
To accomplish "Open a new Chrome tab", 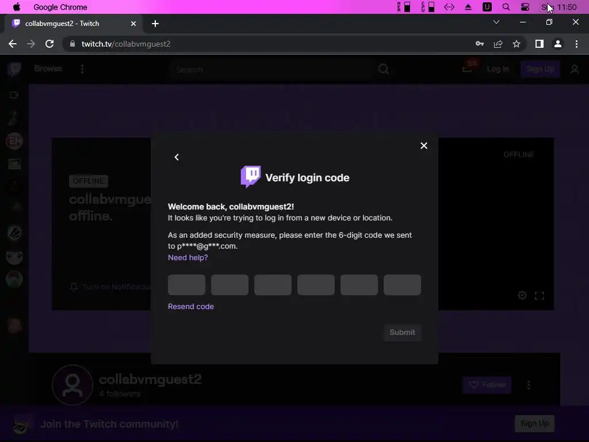I will (155, 24).
